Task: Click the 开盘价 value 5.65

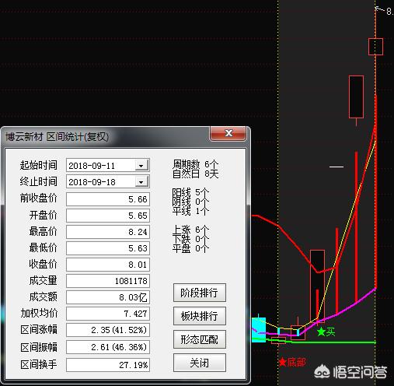Action: coord(108,216)
